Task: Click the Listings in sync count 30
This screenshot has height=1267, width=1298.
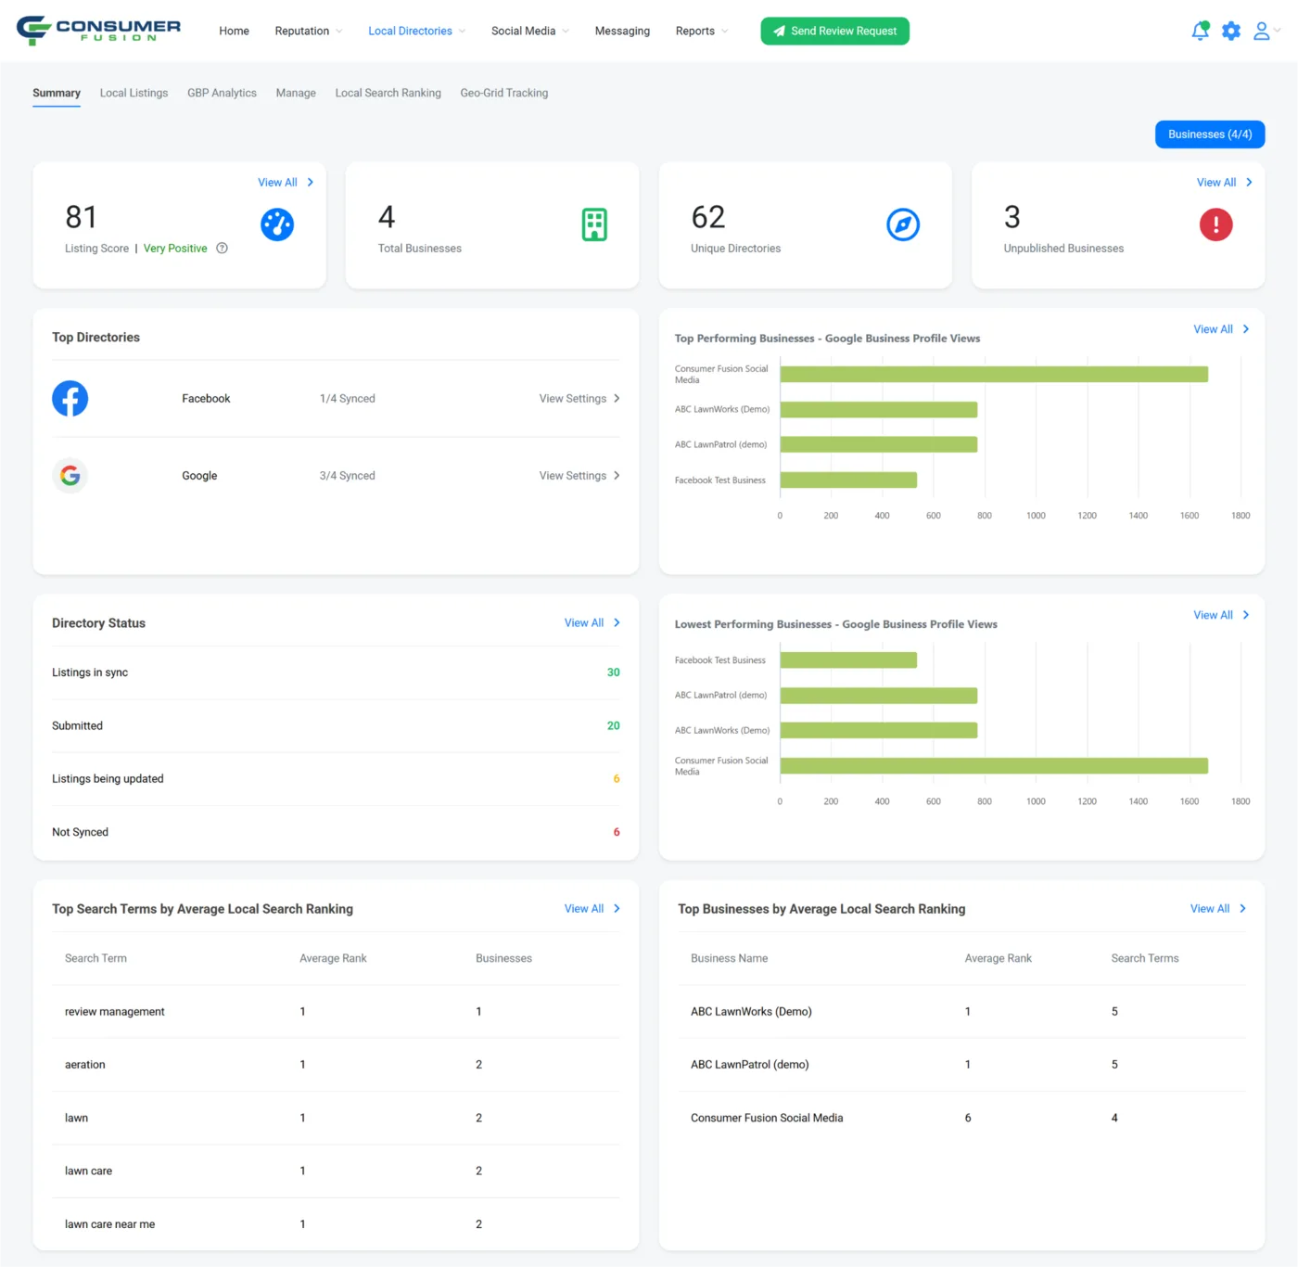Action: pyautogui.click(x=613, y=672)
